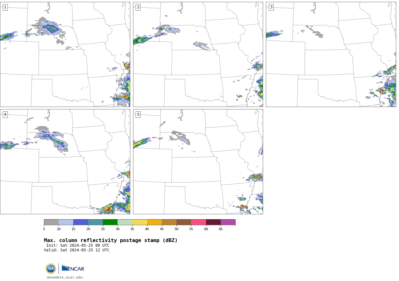This screenshot has width=399, height=281.
Task: Click the colorbar tick label 65
Action: pyautogui.click(x=221, y=229)
